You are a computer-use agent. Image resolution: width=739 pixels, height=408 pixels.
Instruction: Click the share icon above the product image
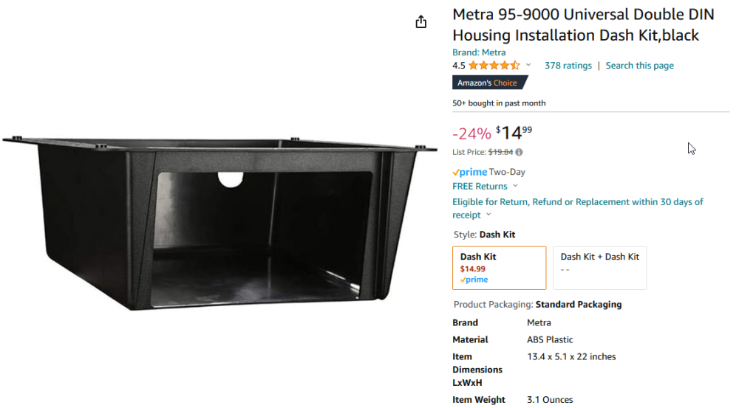pyautogui.click(x=421, y=22)
